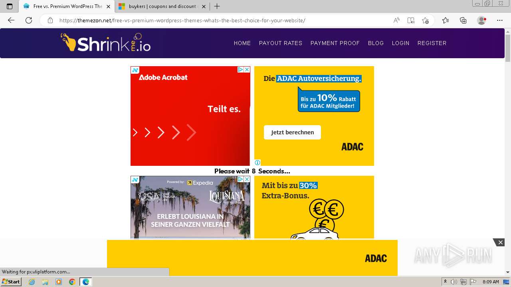This screenshot has height=287, width=511.
Task: Open the PAYOUT RATES page
Action: (281, 43)
